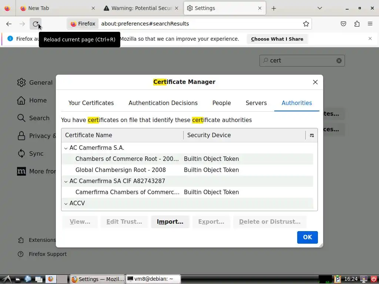Open Extensions link in sidebar
379x284 pixels.
point(37,240)
